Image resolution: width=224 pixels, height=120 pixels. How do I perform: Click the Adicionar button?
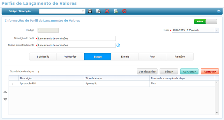click(x=189, y=72)
